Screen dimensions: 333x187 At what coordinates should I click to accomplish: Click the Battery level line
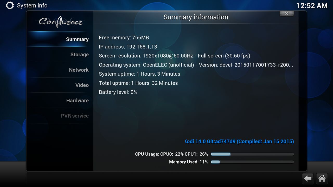118,92
